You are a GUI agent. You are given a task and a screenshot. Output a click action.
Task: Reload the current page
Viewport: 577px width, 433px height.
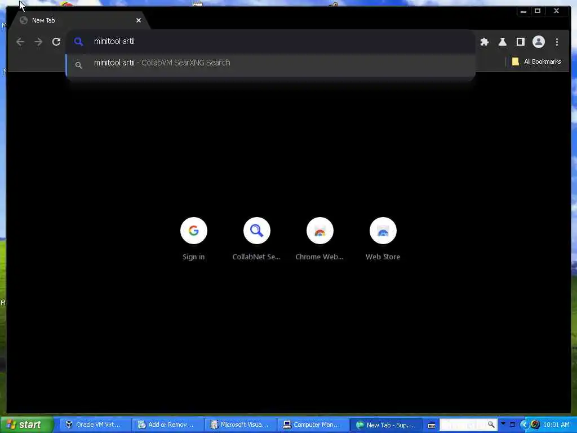(x=56, y=42)
